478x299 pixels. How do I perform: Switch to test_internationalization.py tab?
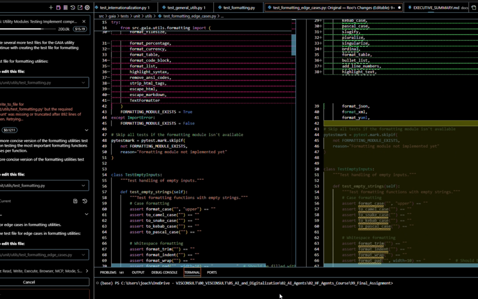coord(125,8)
